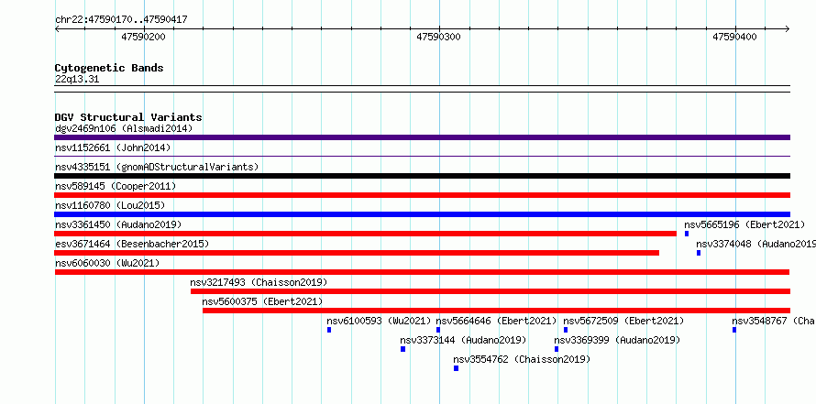
Task: Click the Cytogenetic Bands track title
Action: click(x=109, y=68)
